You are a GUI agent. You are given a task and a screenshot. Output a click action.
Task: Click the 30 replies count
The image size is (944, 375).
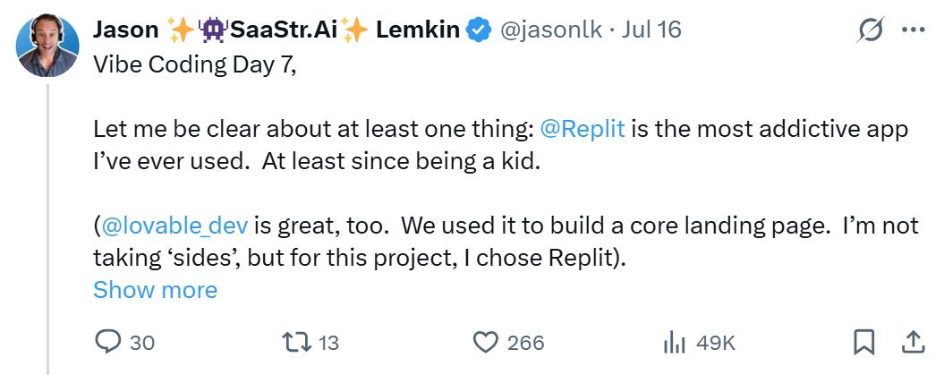point(142,343)
